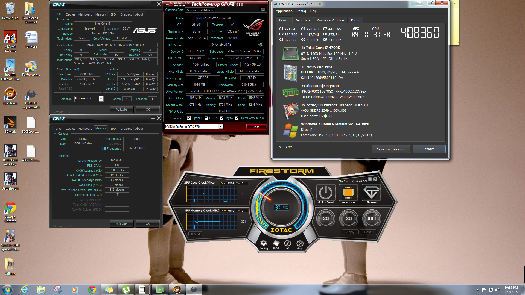525x295 pixels.
Task: Open FireStorm desktop shortcut
Action: click(10, 96)
